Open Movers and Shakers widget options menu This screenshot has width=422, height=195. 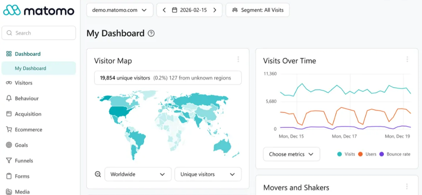(407, 186)
